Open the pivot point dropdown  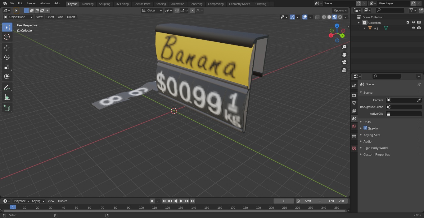169,11
